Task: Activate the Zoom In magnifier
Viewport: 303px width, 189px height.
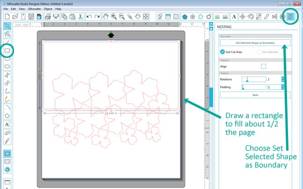Action: click(114, 17)
